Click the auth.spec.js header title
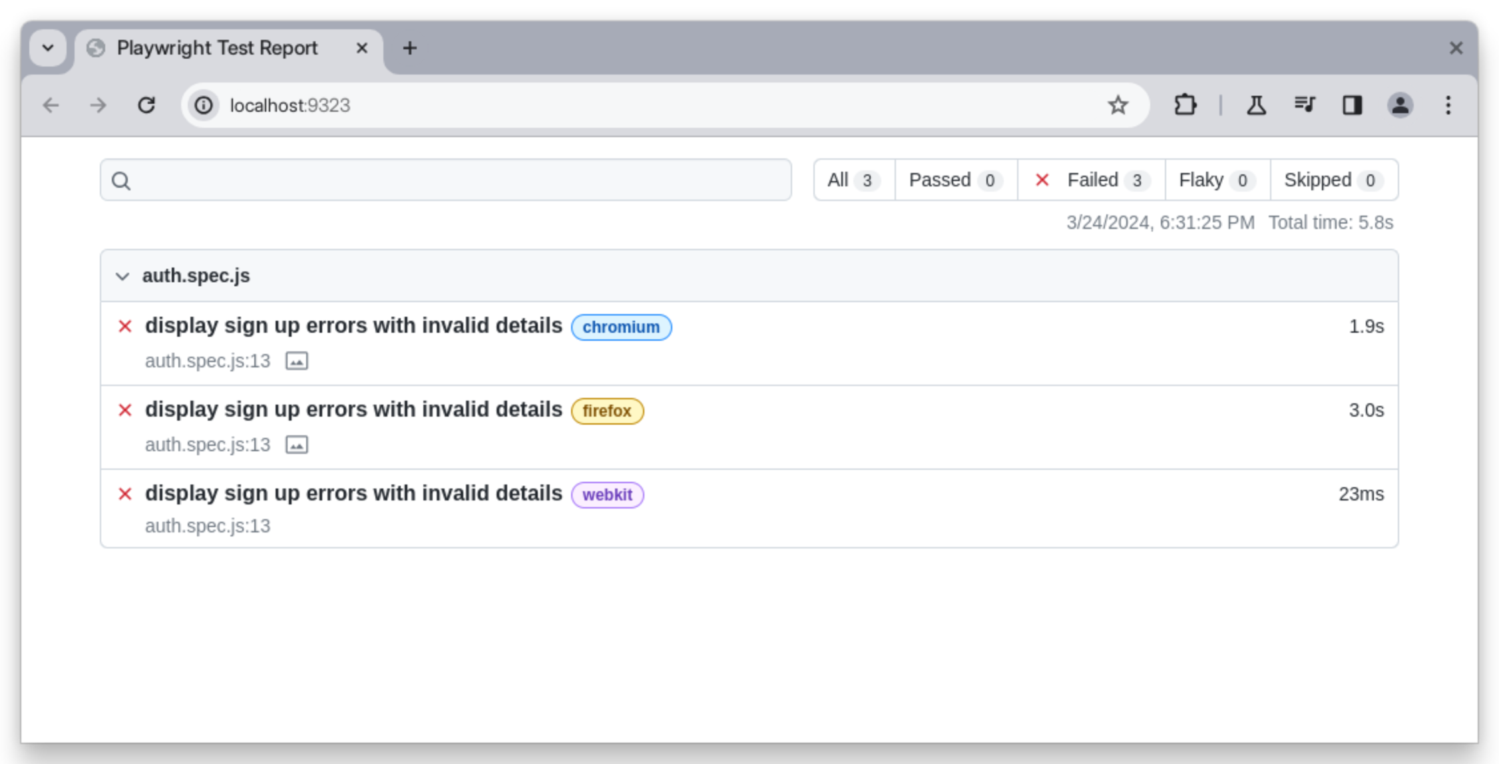The width and height of the screenshot is (1499, 764). coord(196,276)
